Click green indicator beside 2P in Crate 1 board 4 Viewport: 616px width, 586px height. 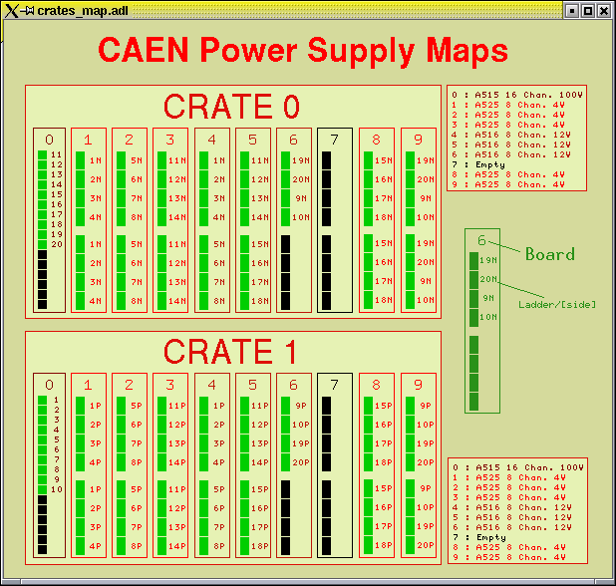click(x=204, y=425)
